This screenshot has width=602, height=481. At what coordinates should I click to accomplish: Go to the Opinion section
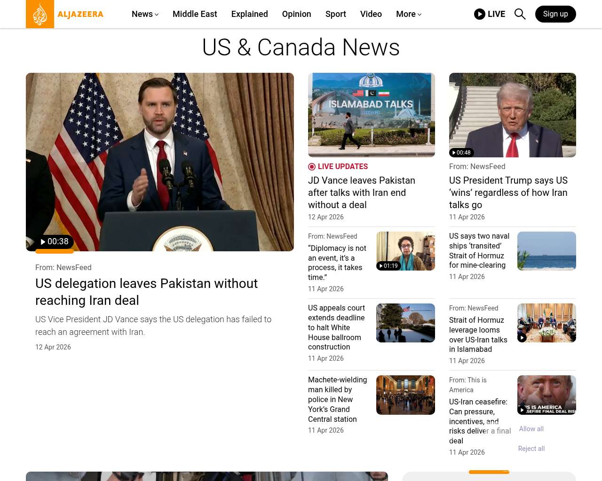pyautogui.click(x=296, y=14)
